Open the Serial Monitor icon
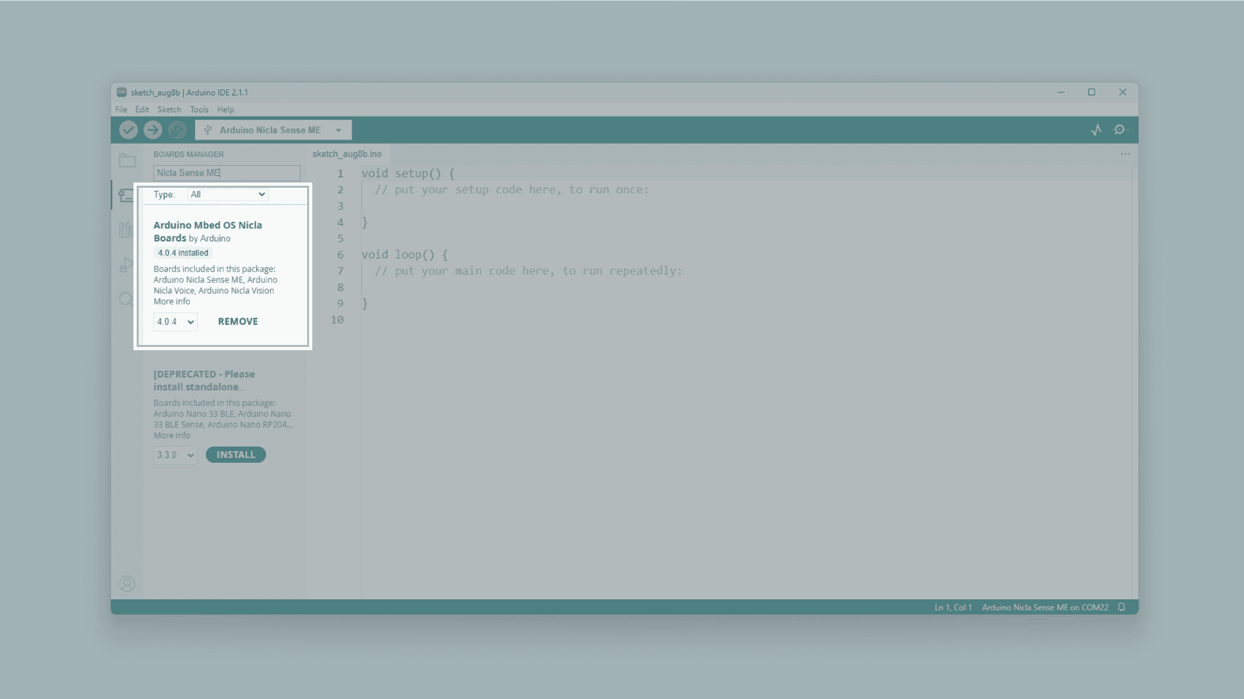The width and height of the screenshot is (1244, 699). point(1120,130)
